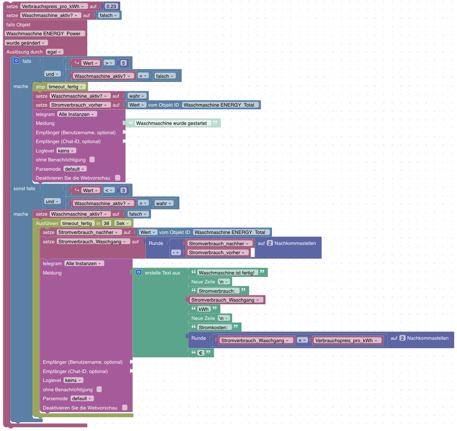The image size is (457, 431).
Task: Open the 'Sek' time unit dropdown
Action: 123,223
